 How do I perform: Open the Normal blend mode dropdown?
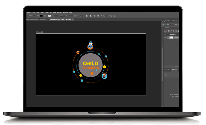[171, 28]
